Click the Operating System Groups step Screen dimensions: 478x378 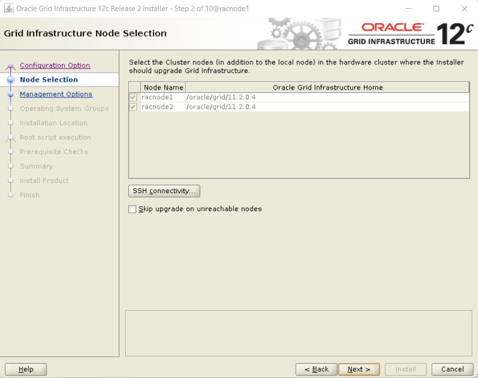tap(64, 109)
